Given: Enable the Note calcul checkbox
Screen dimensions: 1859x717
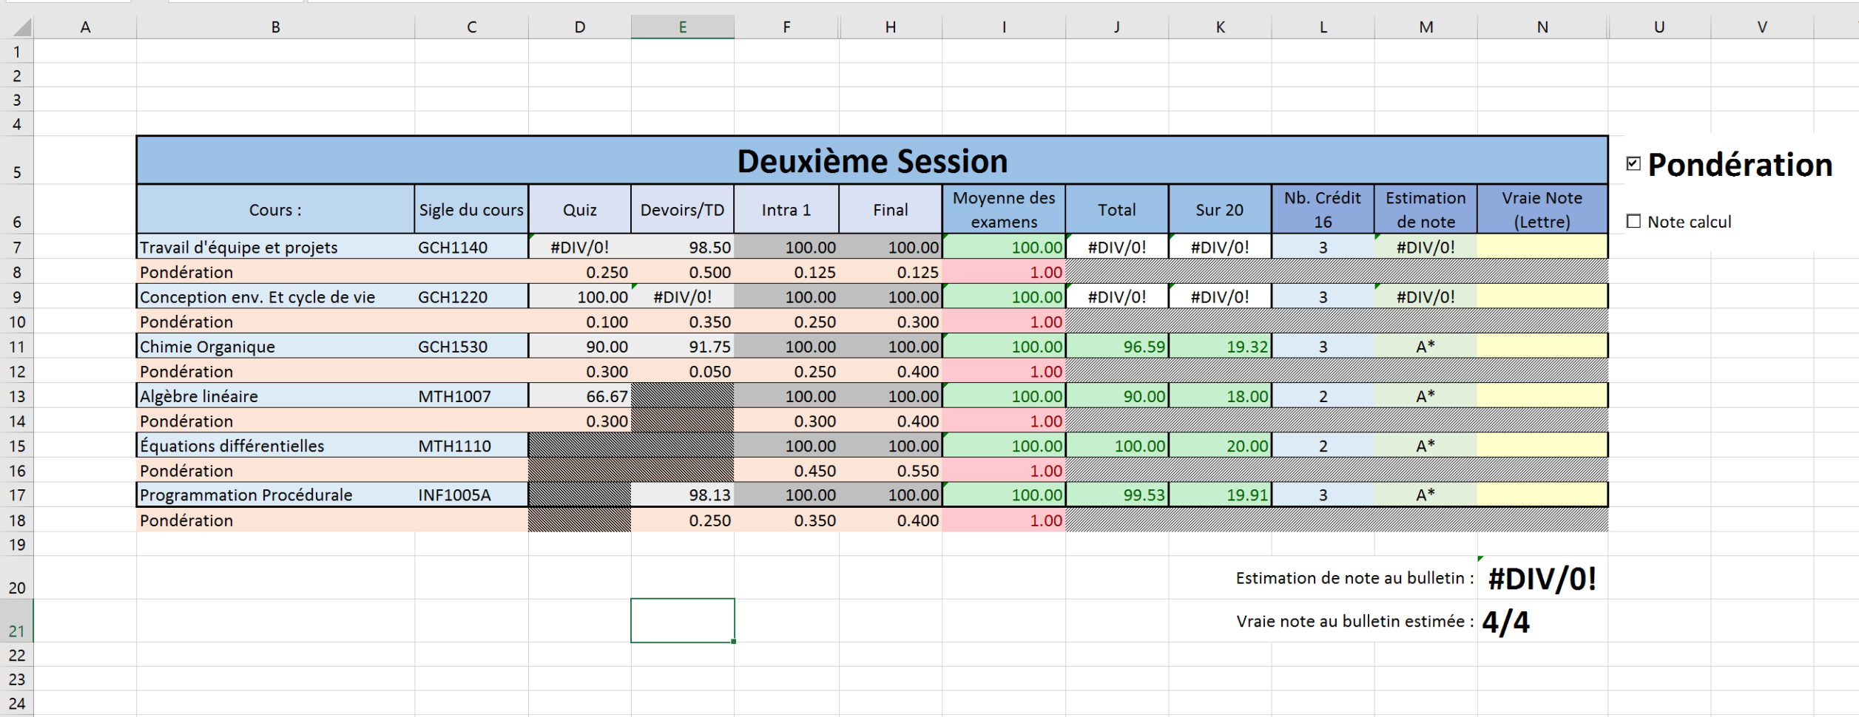Looking at the screenshot, I should [1632, 221].
